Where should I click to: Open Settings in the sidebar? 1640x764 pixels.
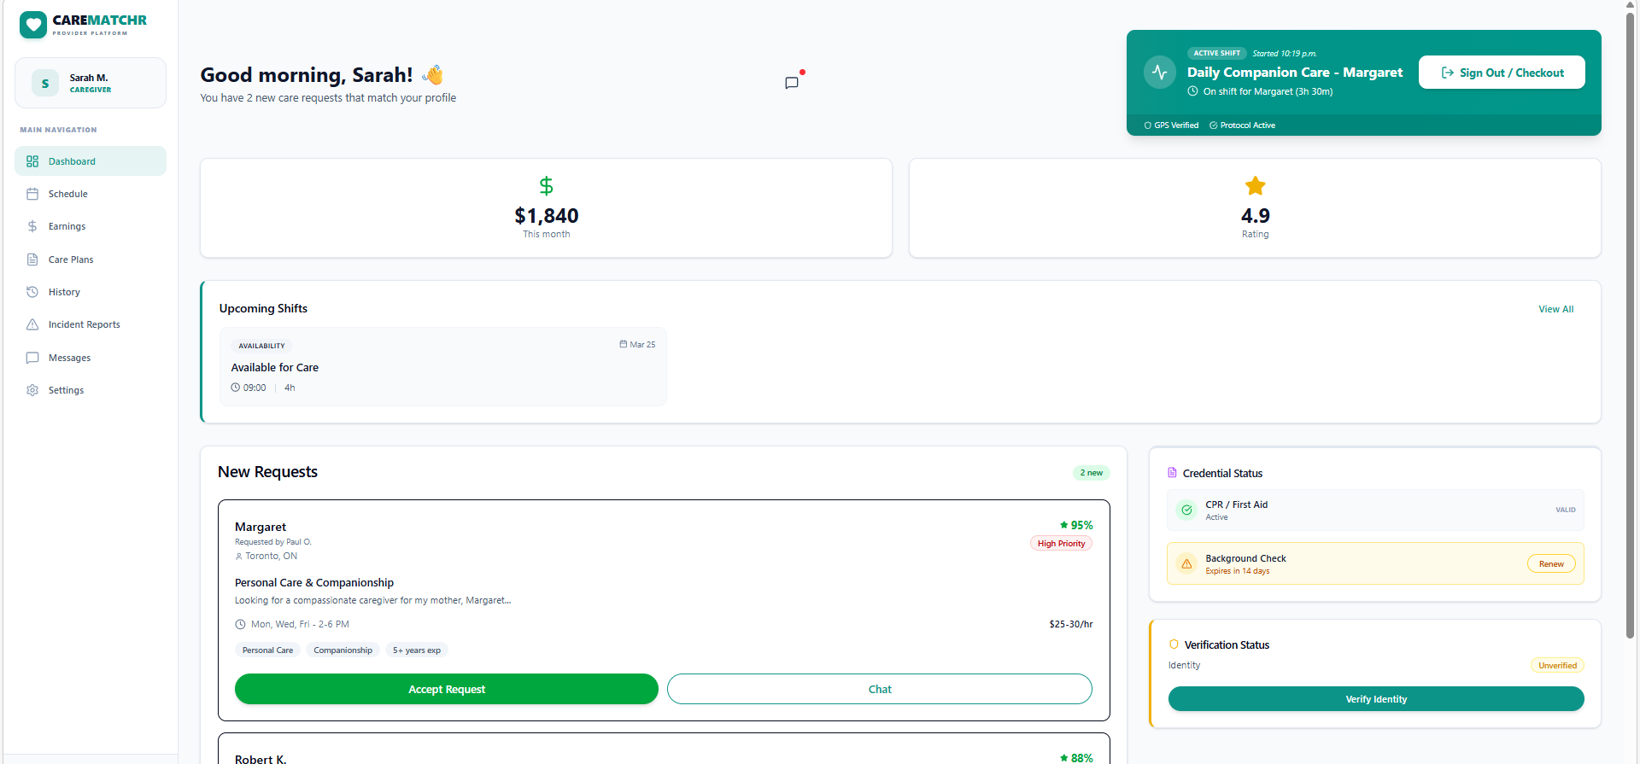point(91,390)
